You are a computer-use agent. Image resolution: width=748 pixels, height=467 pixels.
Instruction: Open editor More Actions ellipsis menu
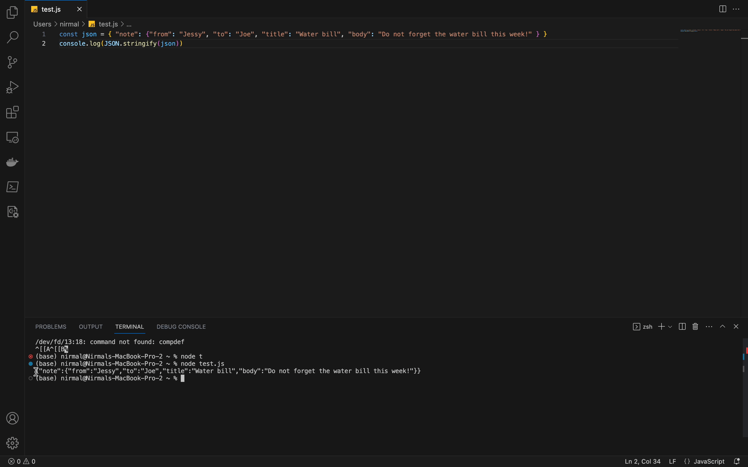(x=736, y=9)
